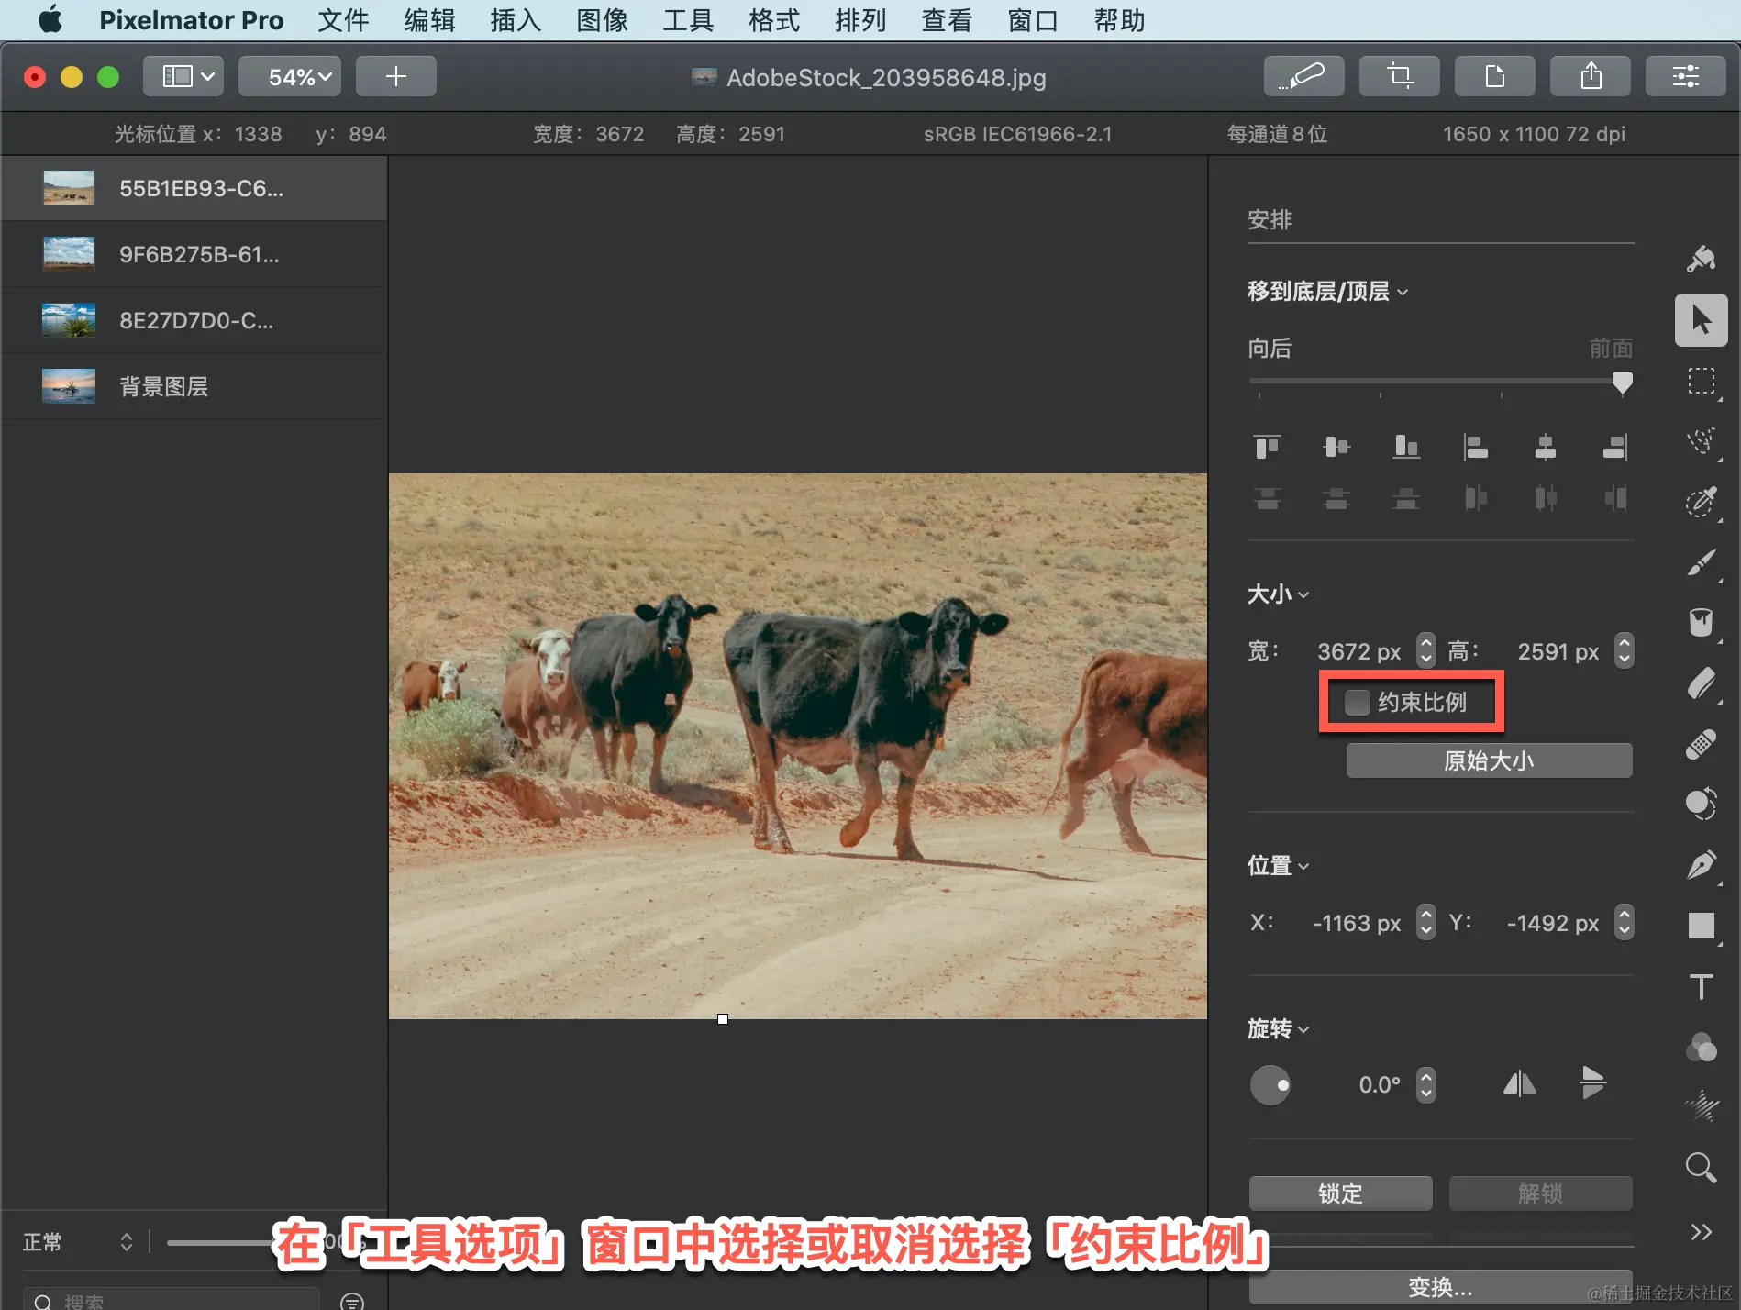
Task: Select the Free Selection lasso tool
Action: pos(1702,441)
